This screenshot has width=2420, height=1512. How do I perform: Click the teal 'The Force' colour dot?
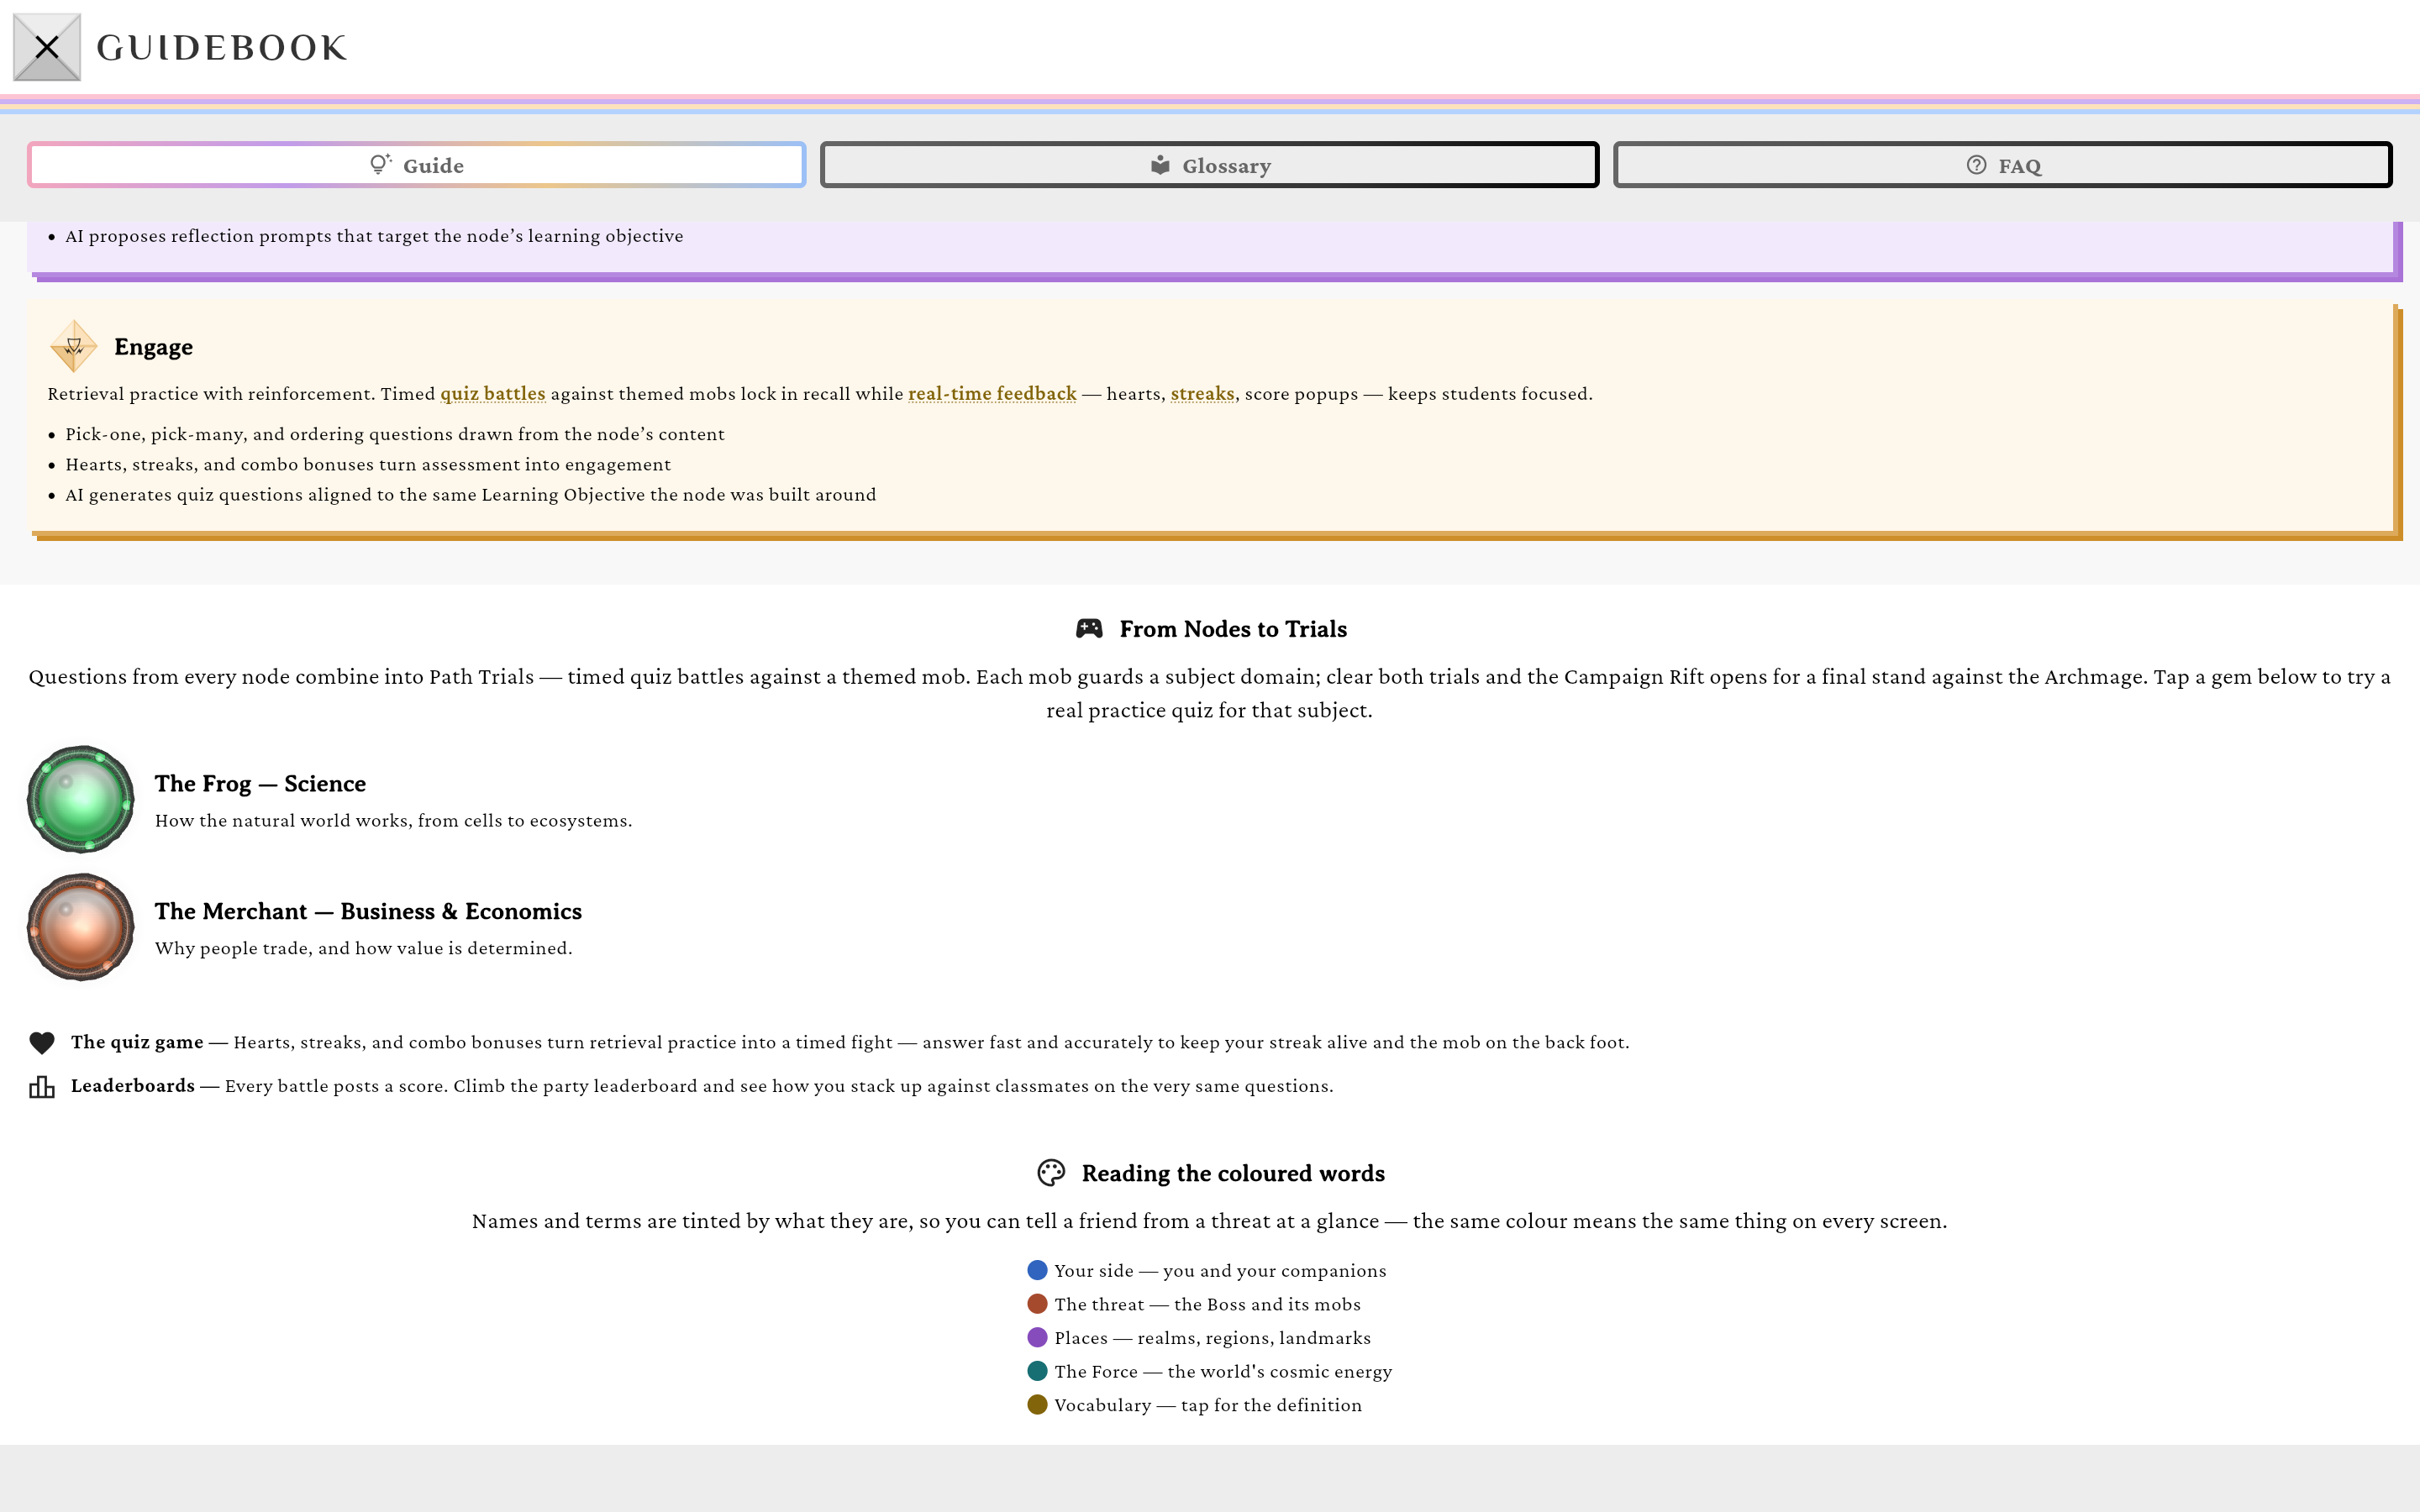[1037, 1371]
